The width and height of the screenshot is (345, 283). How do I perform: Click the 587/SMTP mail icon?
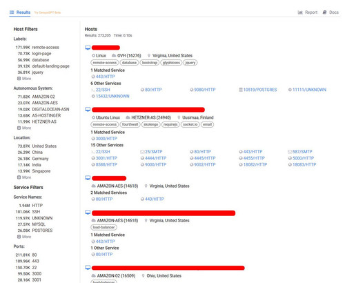pyautogui.click(x=290, y=152)
